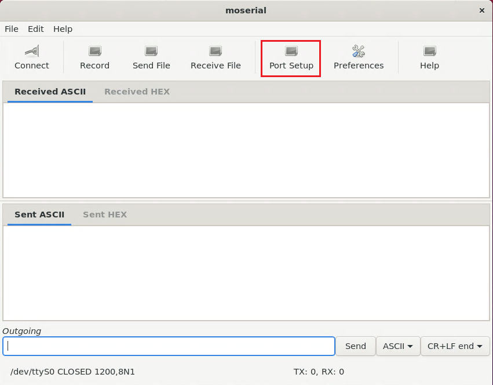Click inside the received data text area
This screenshot has width=493, height=385.
pos(246,150)
